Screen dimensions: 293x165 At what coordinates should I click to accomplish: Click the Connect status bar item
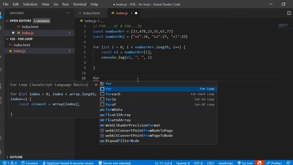pyautogui.click(x=29, y=163)
